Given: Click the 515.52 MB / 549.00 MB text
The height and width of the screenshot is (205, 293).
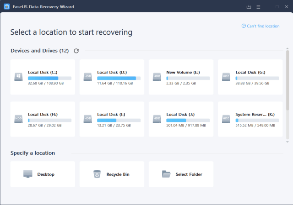Looking at the screenshot, I should pyautogui.click(x=255, y=126).
